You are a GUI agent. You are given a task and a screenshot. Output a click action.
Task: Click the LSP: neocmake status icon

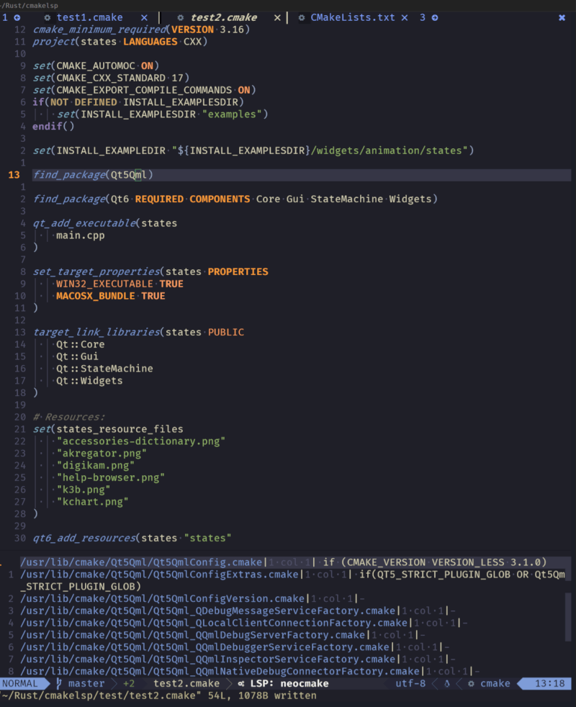240,683
